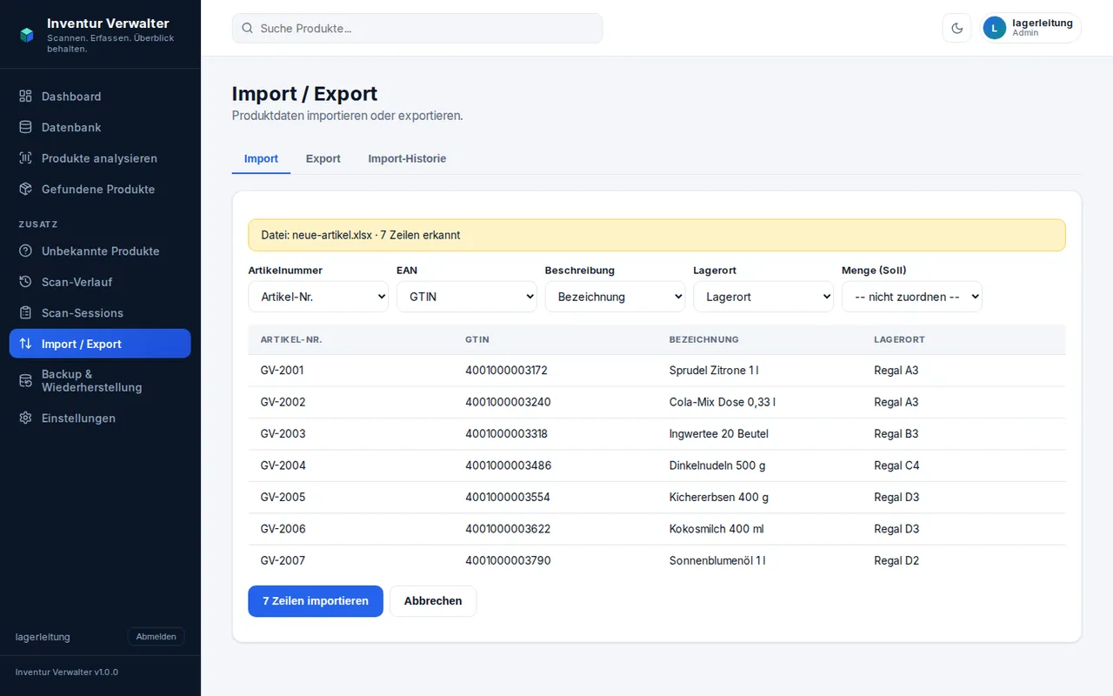Select the cell GV-2001
Screen dimensions: 1113x696
coord(282,371)
